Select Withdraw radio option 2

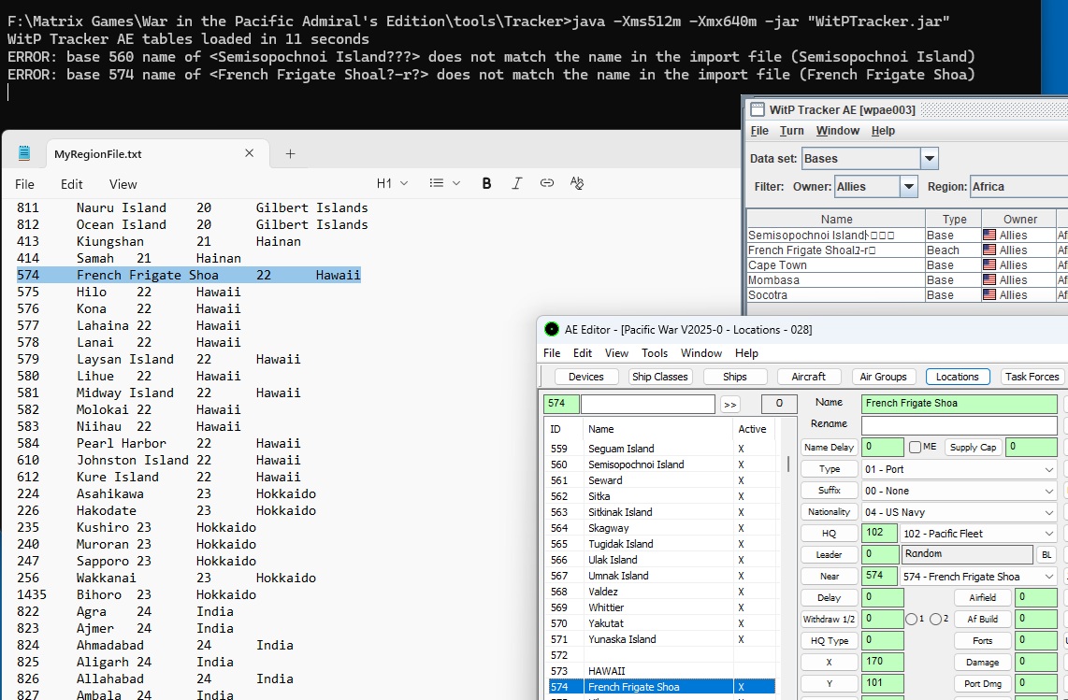[x=937, y=619]
